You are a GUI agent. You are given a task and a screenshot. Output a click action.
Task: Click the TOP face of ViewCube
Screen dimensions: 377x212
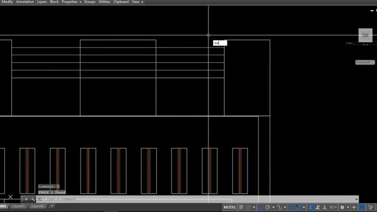[365, 35]
